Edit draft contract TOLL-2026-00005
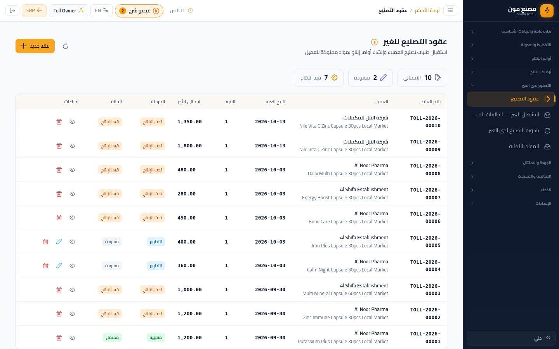Viewport: 559px width, 349px height. (59, 242)
